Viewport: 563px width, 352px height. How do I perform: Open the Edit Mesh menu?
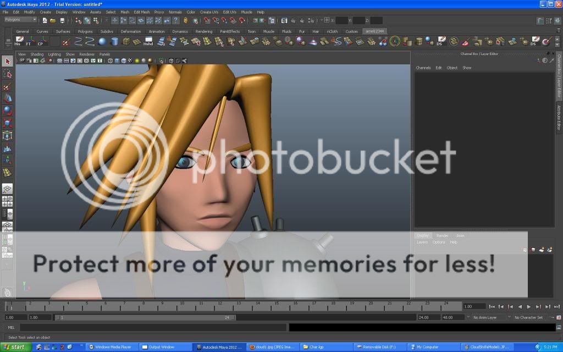click(141, 12)
